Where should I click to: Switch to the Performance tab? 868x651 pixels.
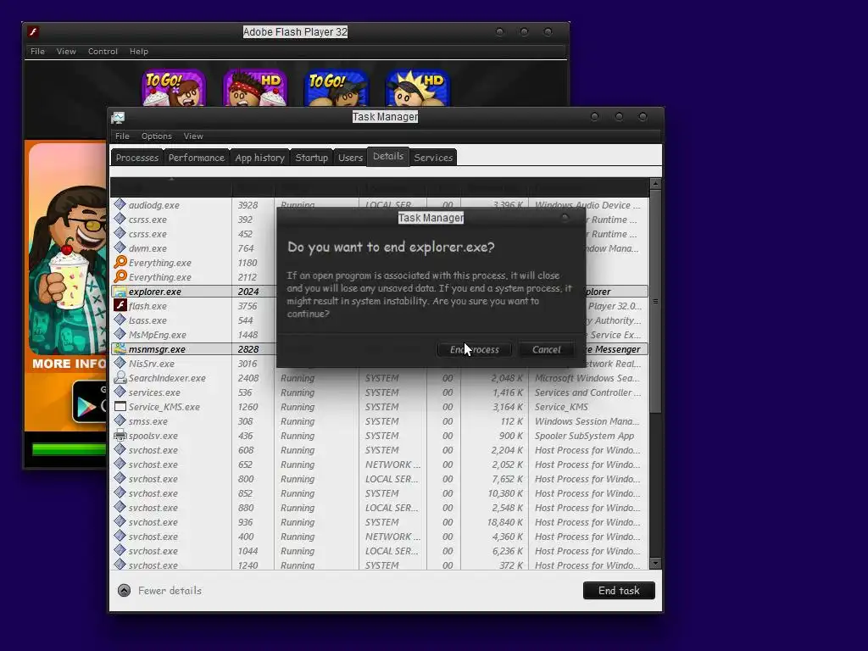197,158
